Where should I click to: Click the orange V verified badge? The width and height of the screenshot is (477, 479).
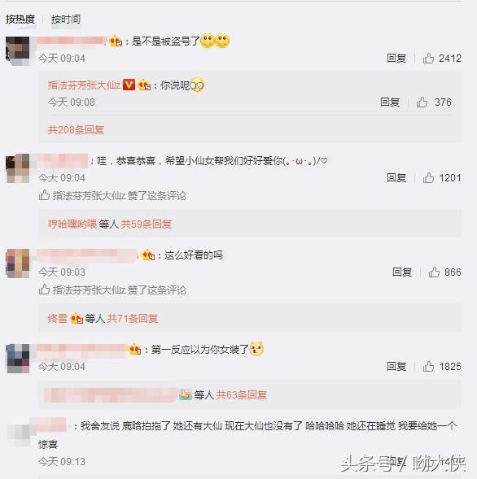pos(129,85)
